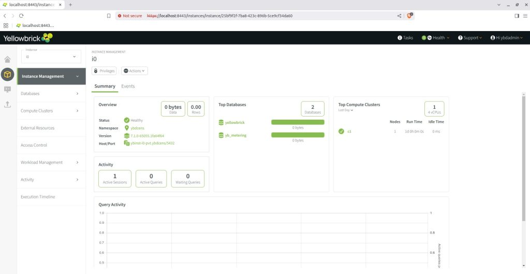This screenshot has height=274, width=530.
Task: Click the Waiting Queries count box
Action: click(187, 179)
